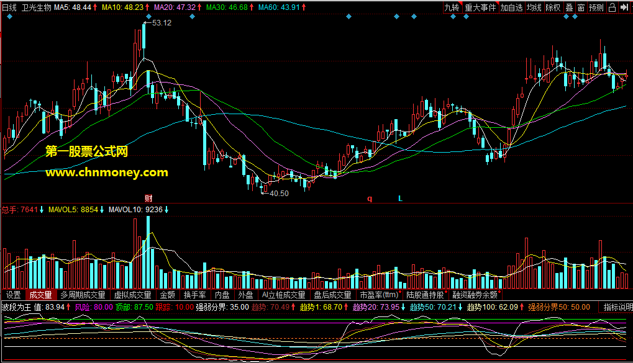Select the 融资融券余额 tab
The width and height of the screenshot is (633, 363).
475,295
